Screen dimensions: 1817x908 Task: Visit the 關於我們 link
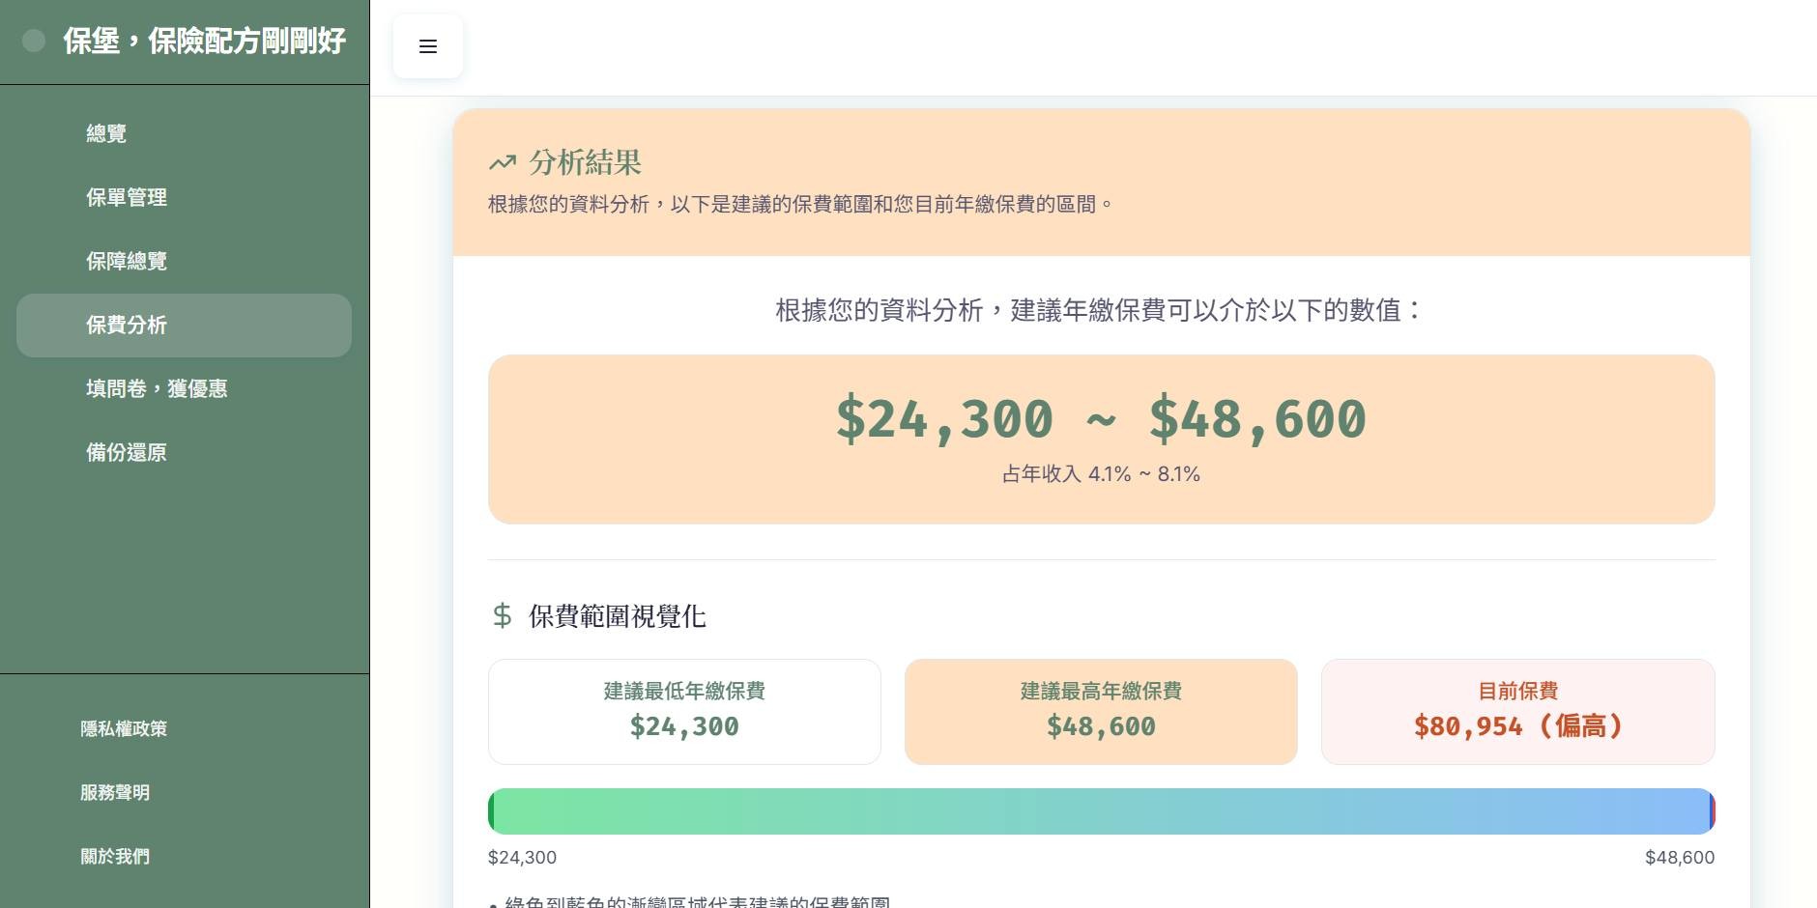pos(115,856)
